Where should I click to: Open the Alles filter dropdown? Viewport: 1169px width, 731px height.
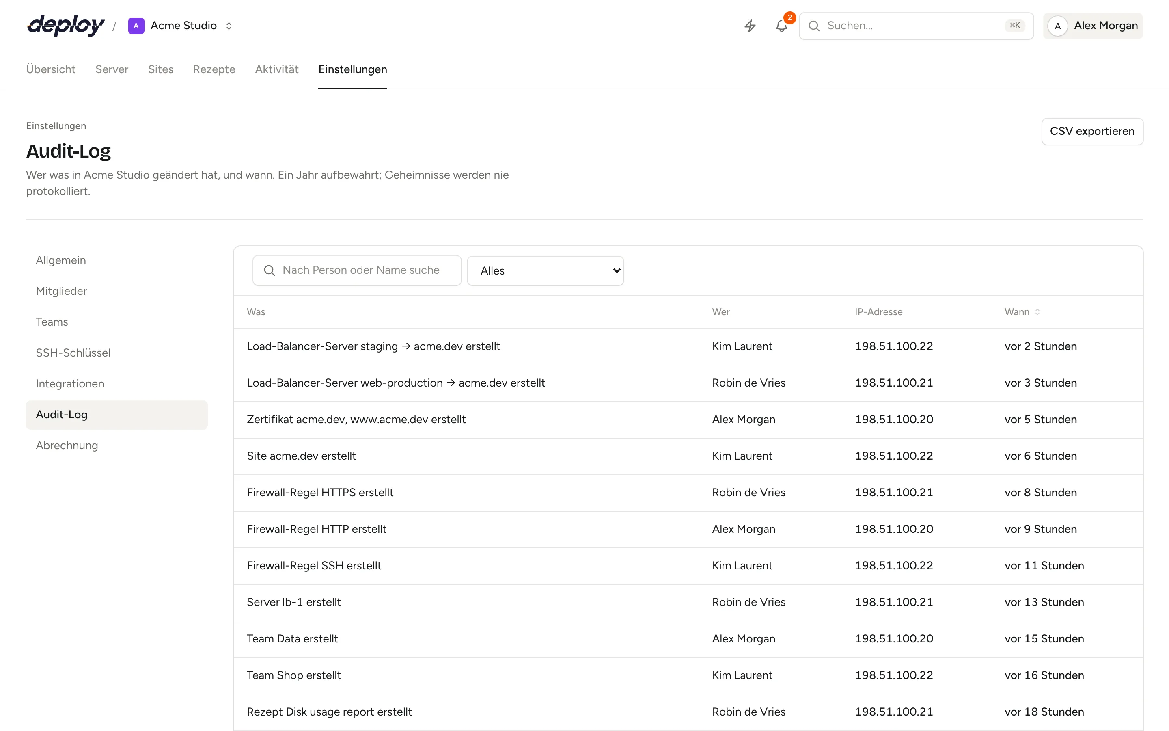[546, 271]
